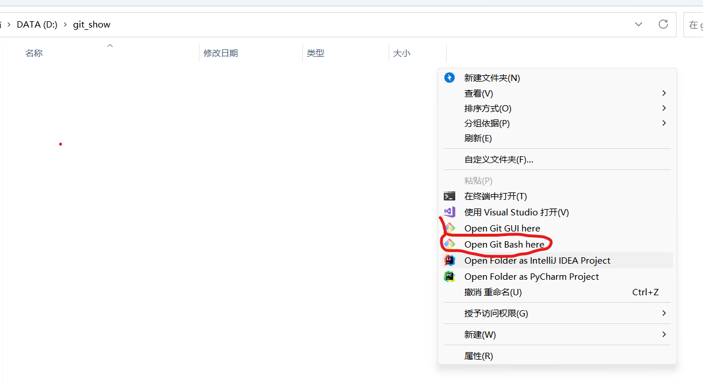Select Open Git Bash here
Screen dimensions: 703x386
click(557, 244)
